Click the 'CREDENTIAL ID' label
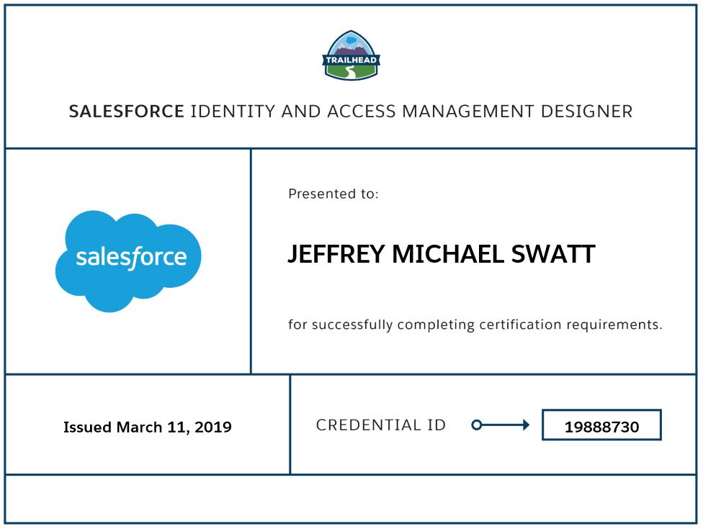Viewport: 703px width, 529px height. tap(380, 425)
